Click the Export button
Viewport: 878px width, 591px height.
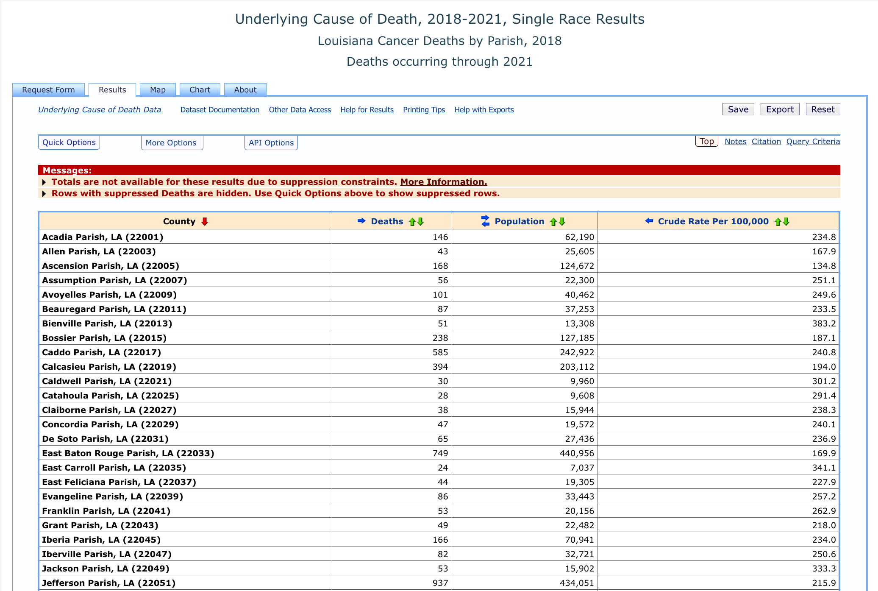[x=780, y=109]
